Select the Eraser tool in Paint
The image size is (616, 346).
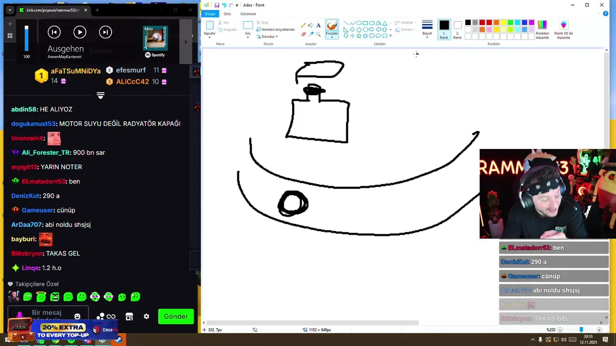(x=303, y=34)
